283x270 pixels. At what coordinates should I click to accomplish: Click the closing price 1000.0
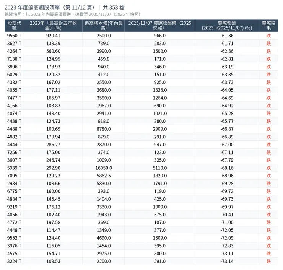pos(160,207)
